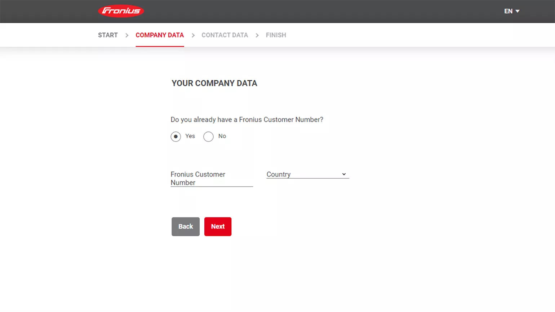Select the Yes radio button

click(176, 137)
